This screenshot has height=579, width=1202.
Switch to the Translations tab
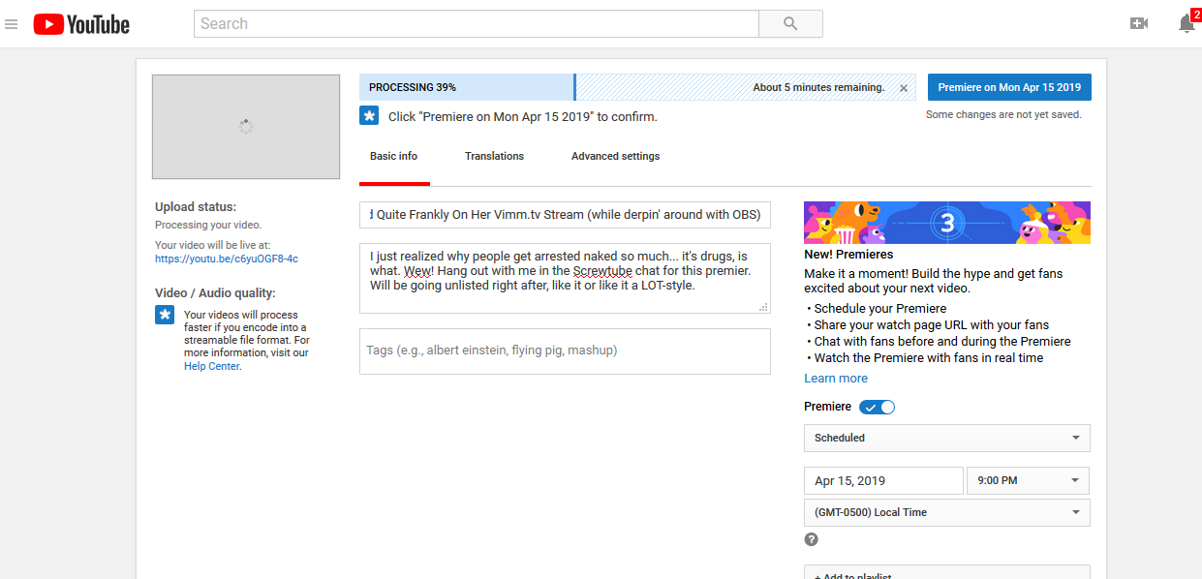(x=494, y=156)
